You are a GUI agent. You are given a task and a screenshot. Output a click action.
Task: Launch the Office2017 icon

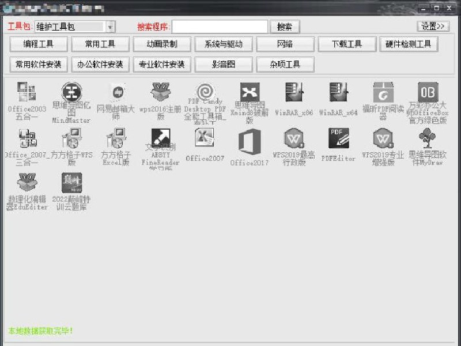[250, 141]
